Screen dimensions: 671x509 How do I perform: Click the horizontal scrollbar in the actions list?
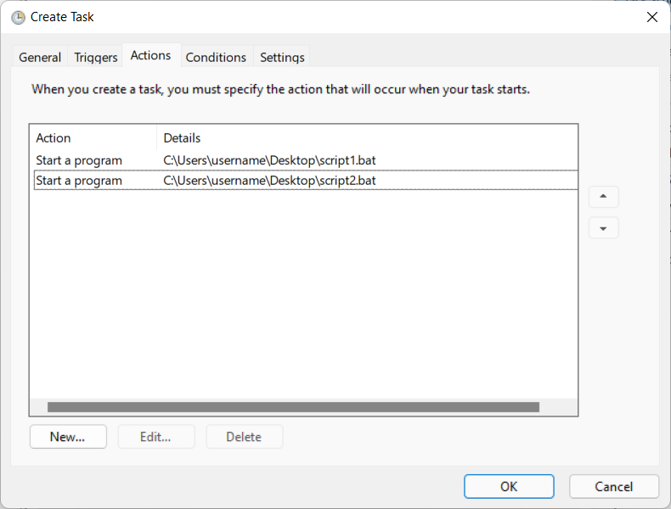point(293,407)
